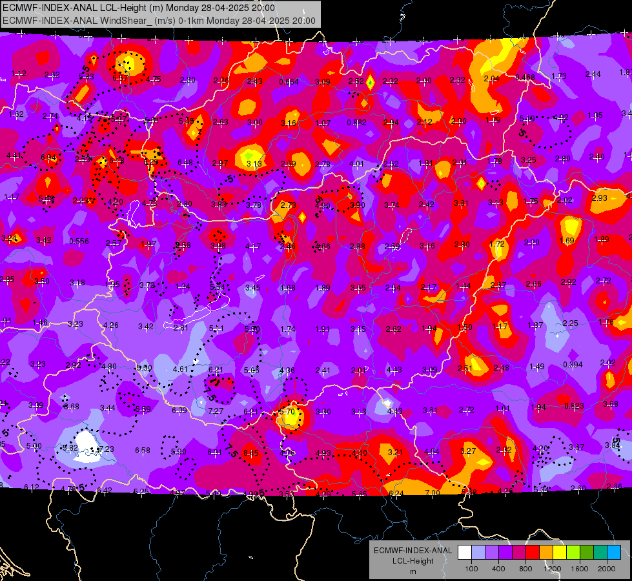Click the wind shear value '6.58'

tap(143, 451)
